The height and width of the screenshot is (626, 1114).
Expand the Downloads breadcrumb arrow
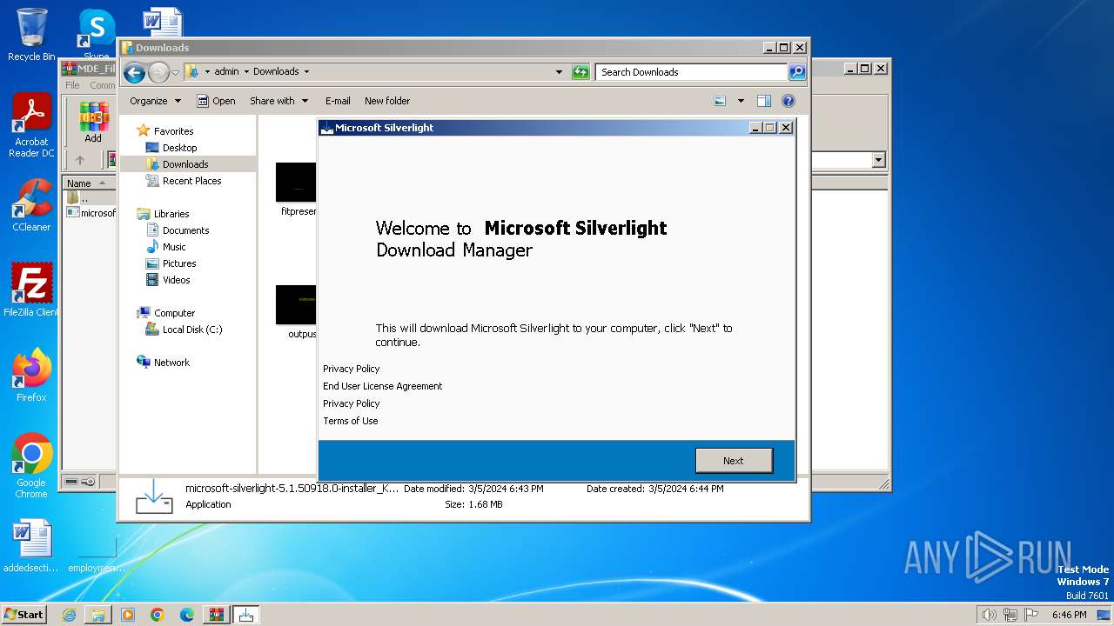(x=306, y=72)
